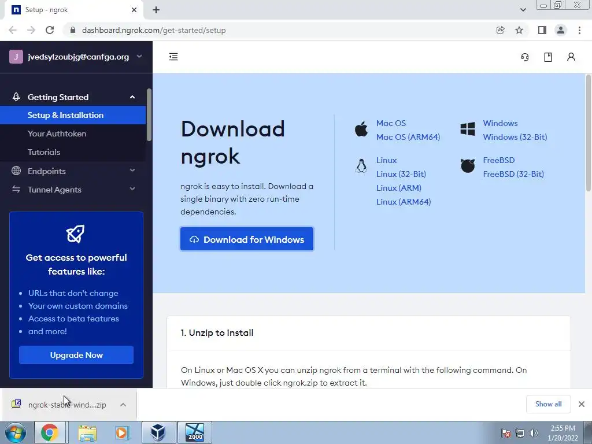
Task: Click the Linux (ARM) link
Action: tap(399, 188)
